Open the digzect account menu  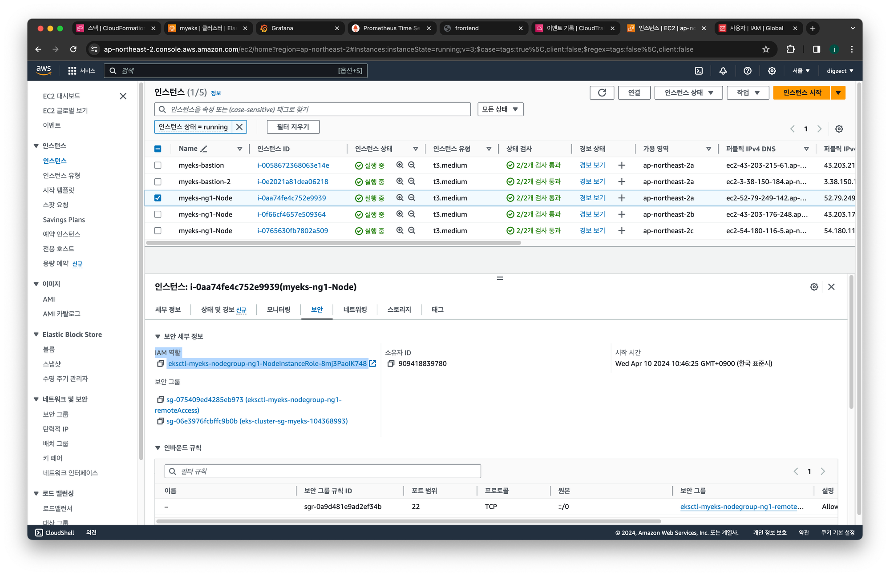840,71
